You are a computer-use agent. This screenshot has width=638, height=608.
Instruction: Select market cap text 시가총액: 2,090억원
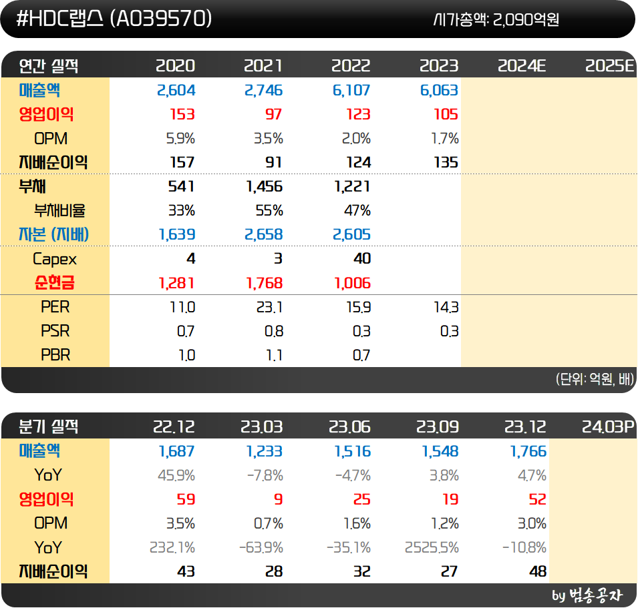[496, 19]
